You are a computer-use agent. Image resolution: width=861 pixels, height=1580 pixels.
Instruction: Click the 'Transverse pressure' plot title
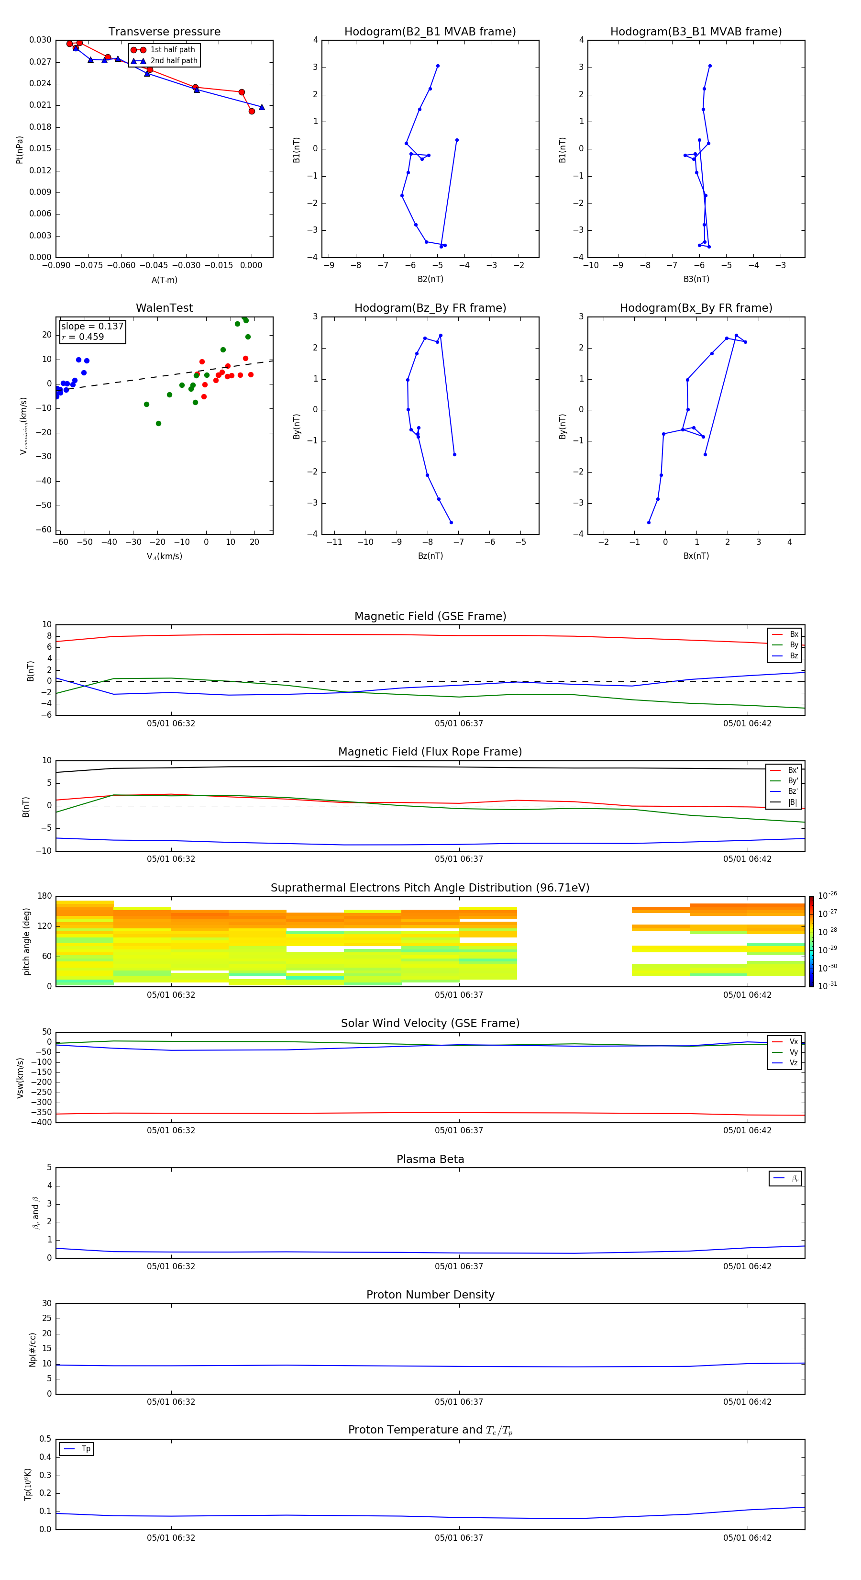click(164, 32)
